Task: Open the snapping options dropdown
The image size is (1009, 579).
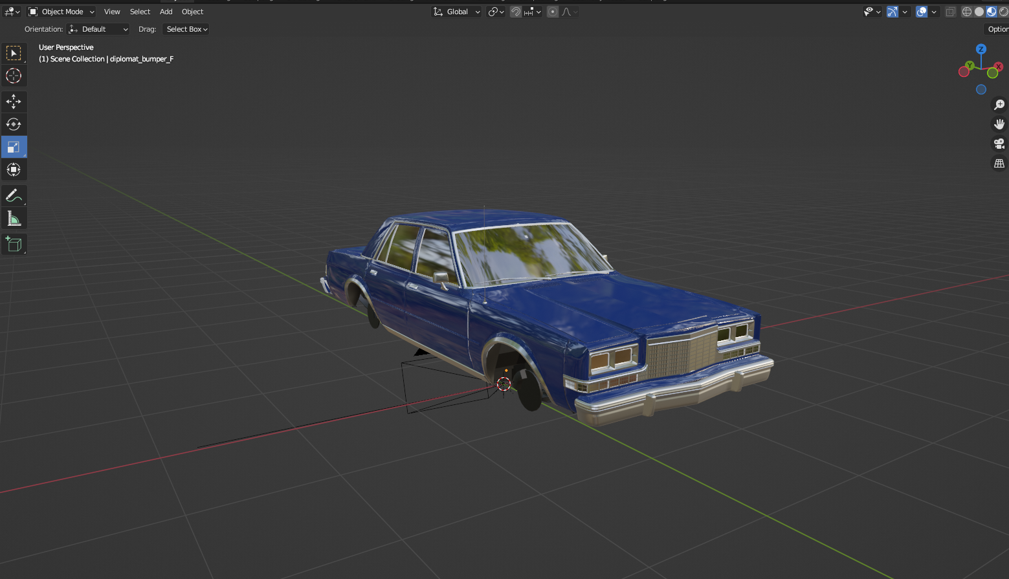Action: 533,12
